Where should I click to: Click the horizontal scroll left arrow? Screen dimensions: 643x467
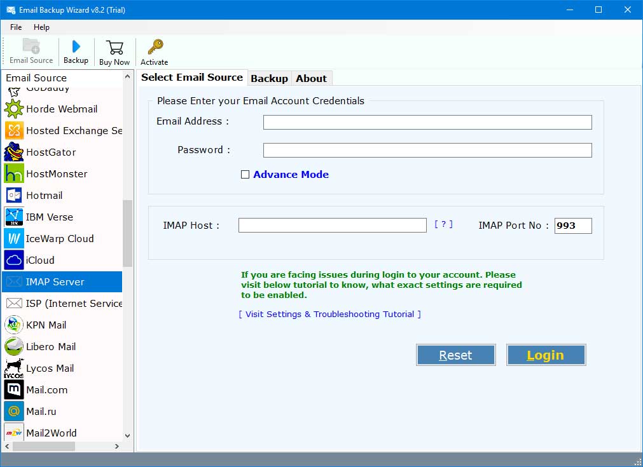coord(7,446)
